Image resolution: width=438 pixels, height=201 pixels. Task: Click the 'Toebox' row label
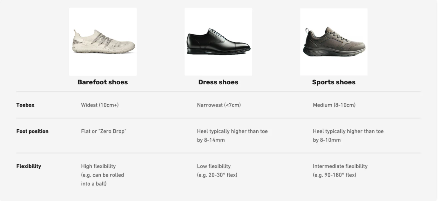pyautogui.click(x=25, y=105)
